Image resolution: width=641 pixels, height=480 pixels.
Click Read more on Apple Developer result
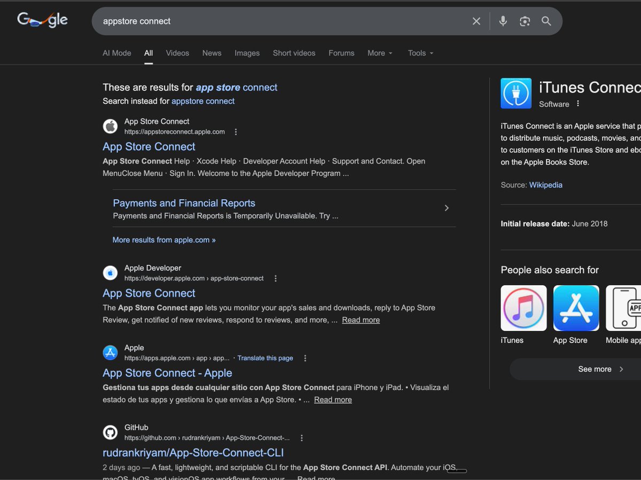tap(361, 320)
